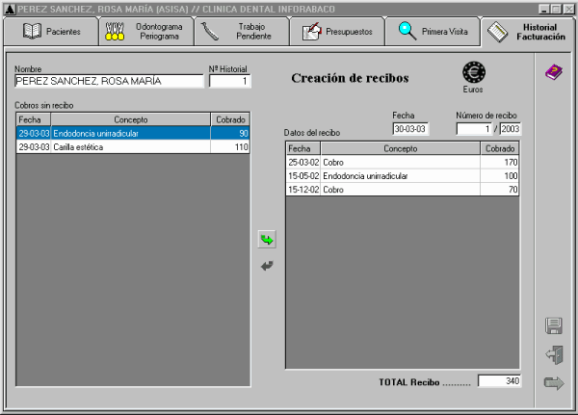Go to the Presupuestos tab

(337, 32)
